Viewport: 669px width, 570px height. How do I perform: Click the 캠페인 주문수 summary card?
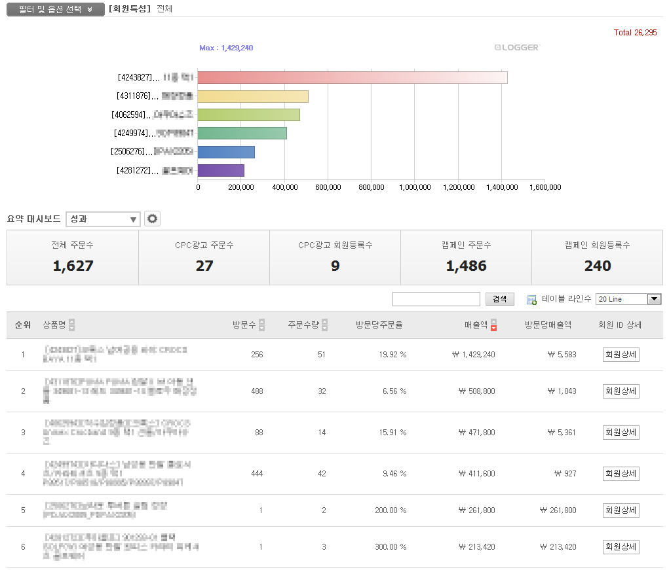[x=466, y=257]
